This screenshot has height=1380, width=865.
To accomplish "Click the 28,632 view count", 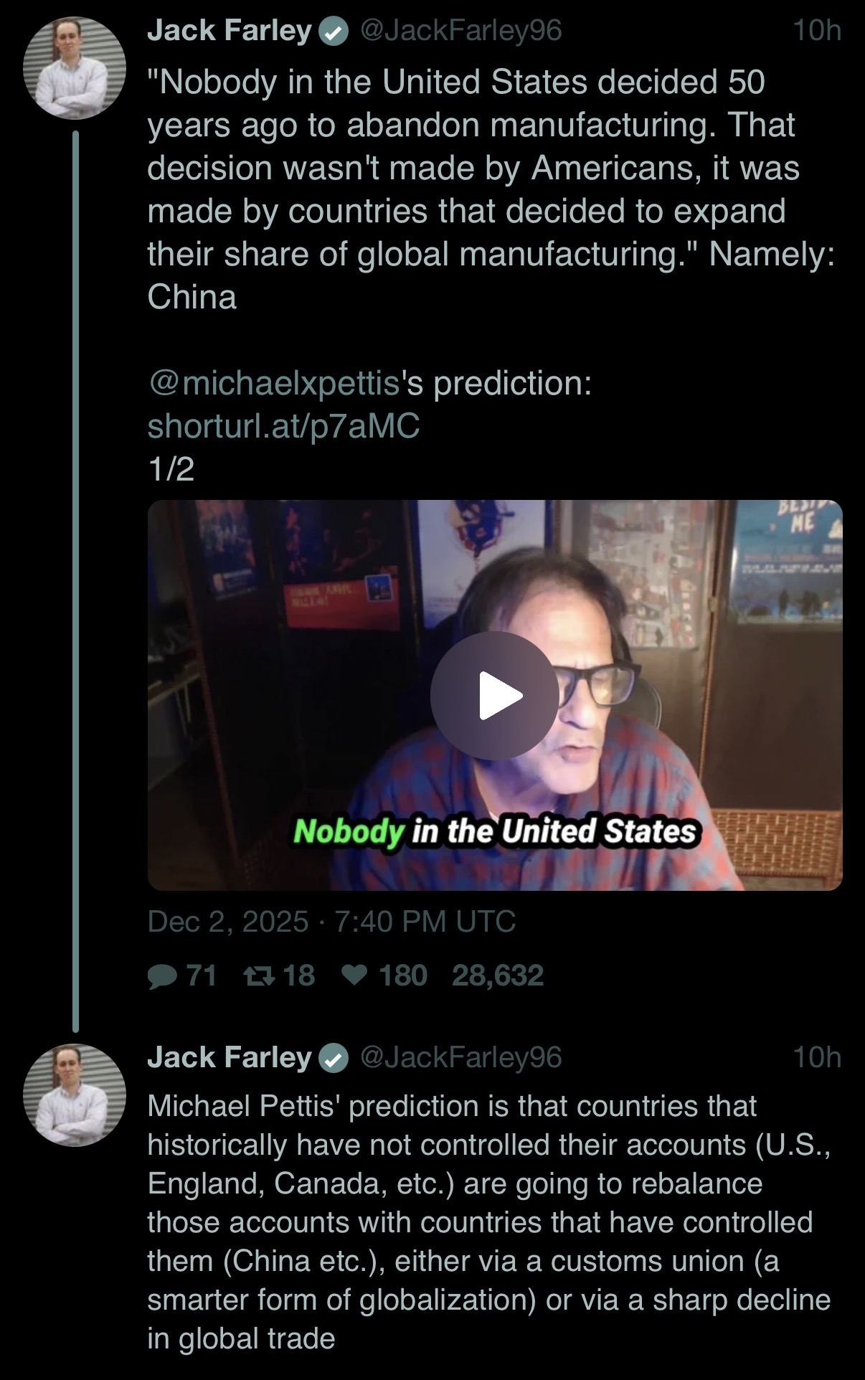I will (x=497, y=975).
